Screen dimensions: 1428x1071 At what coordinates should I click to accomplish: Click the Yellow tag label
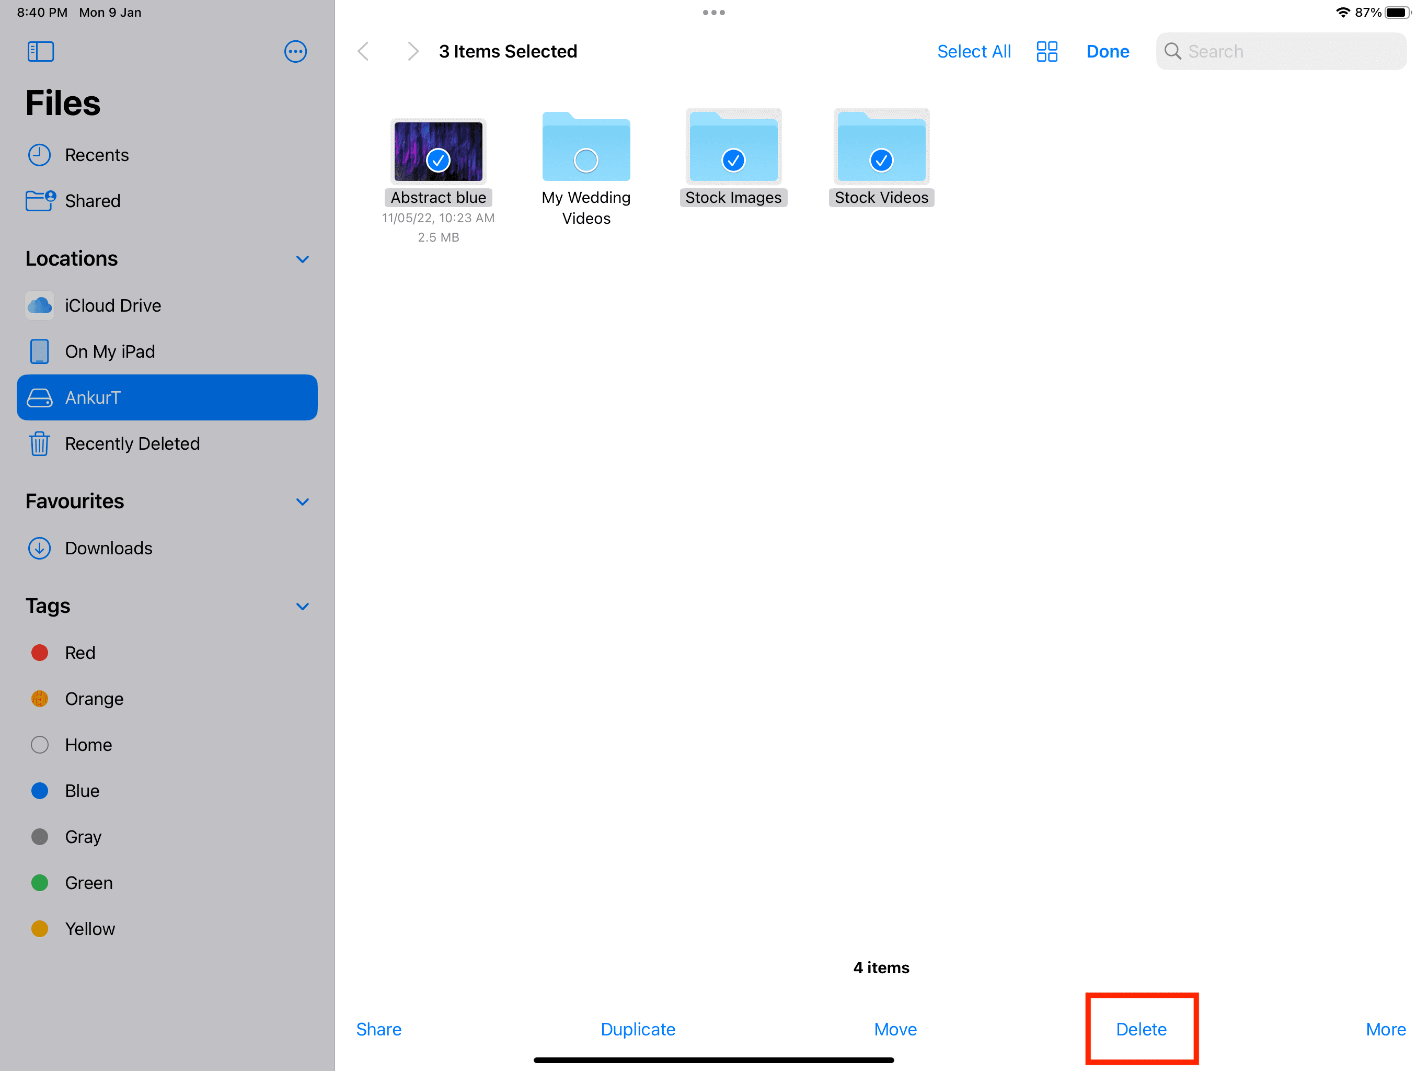click(90, 929)
